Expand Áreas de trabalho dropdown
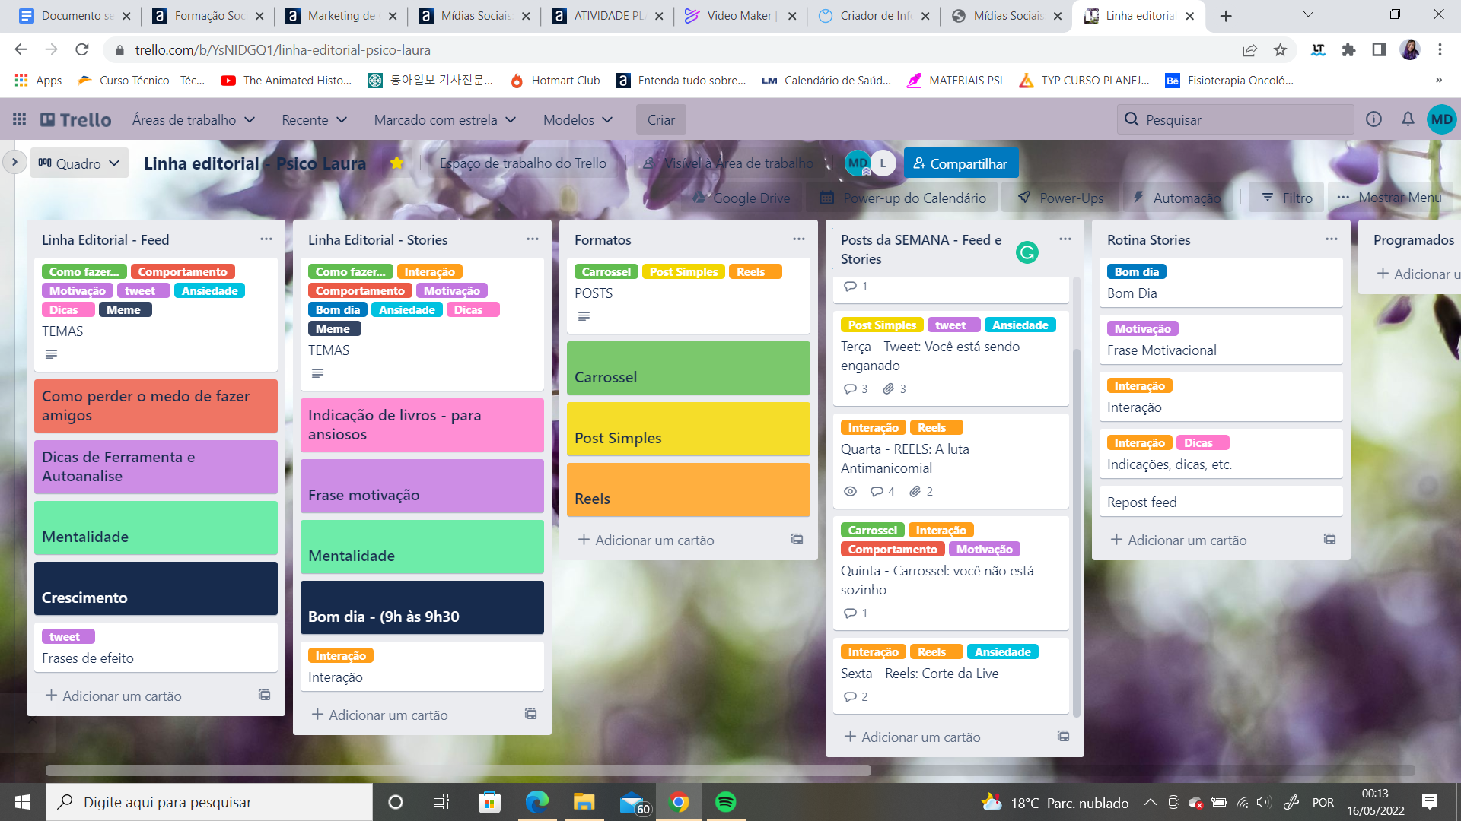1461x821 pixels. 193,119
